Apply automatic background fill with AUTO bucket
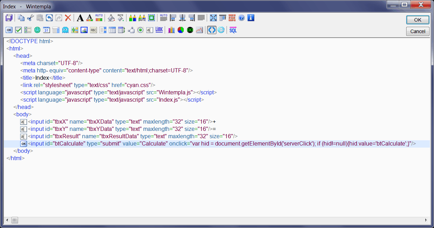The width and height of the screenshot is (434, 228). 121,18
